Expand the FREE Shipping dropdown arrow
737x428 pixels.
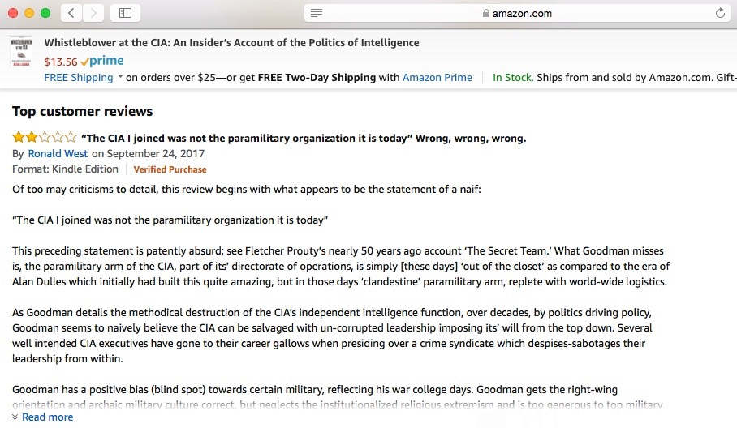tap(120, 77)
